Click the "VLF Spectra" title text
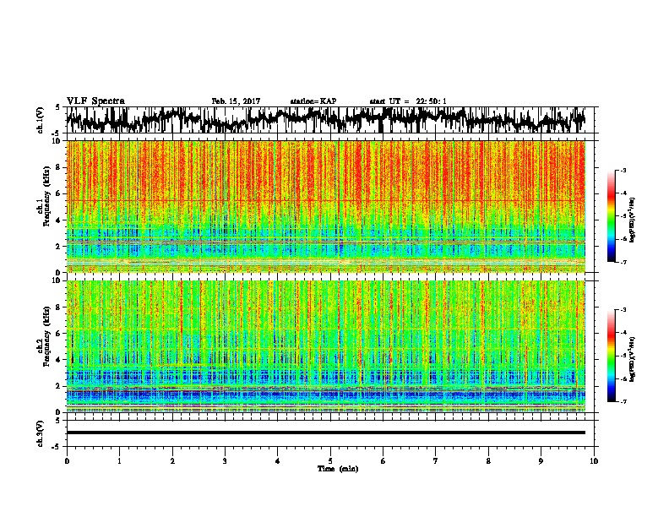 95,101
